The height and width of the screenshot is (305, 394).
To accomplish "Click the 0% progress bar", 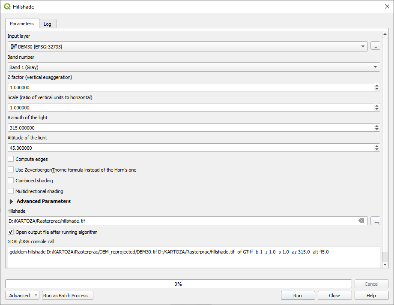I will coord(178,284).
